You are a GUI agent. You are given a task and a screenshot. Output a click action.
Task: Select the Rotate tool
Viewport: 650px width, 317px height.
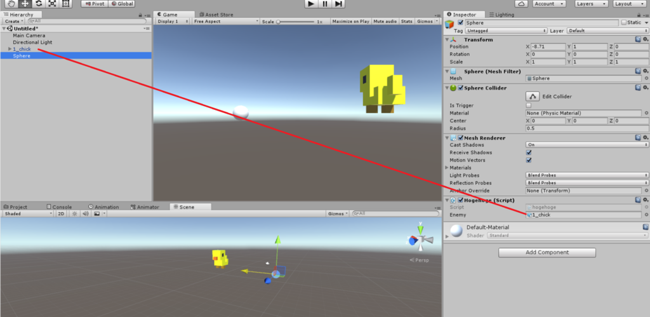[39, 4]
